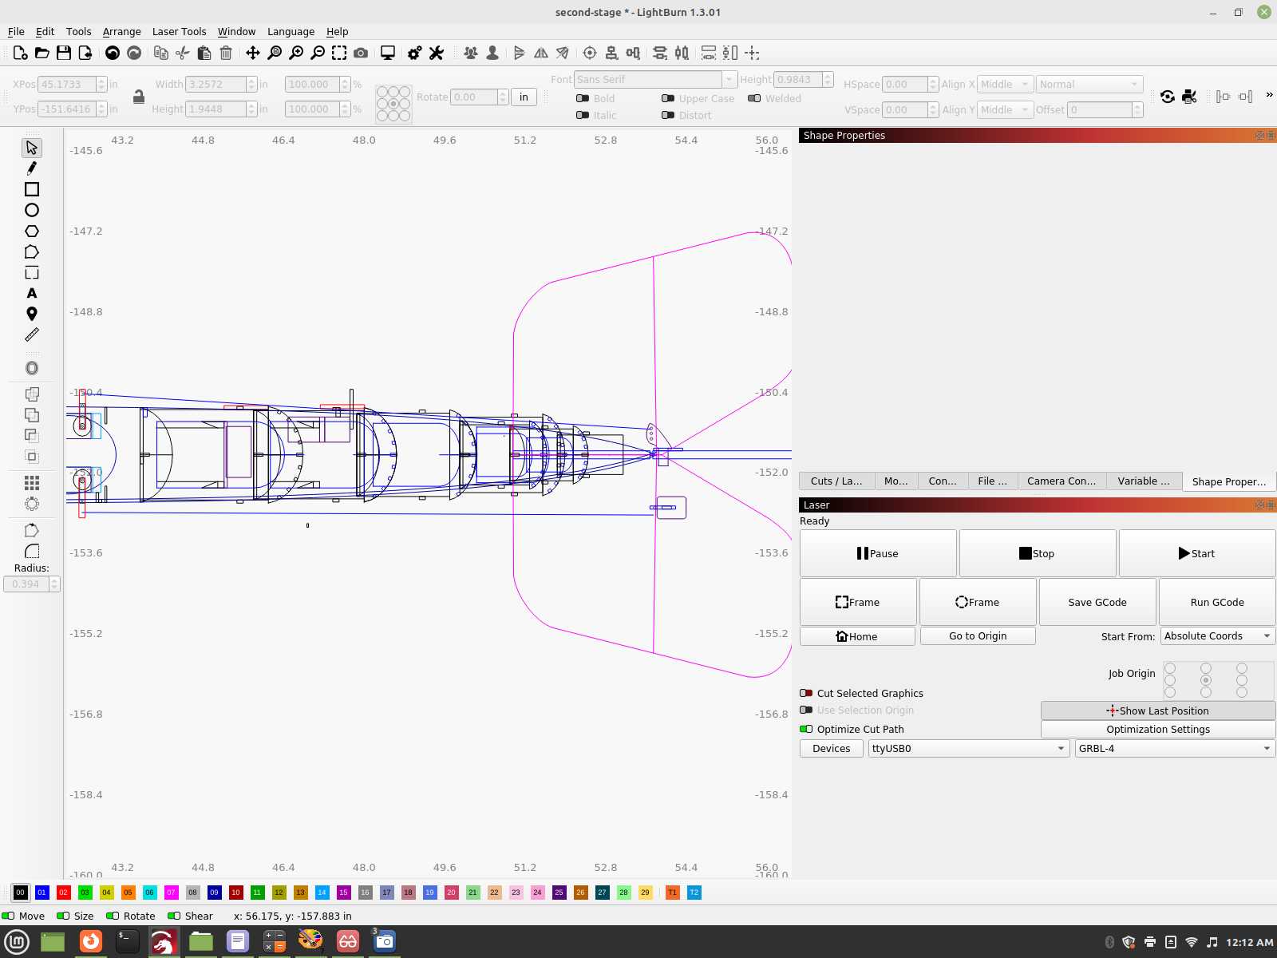This screenshot has height=958, width=1277.
Task: Open the GRBL-4 device dropdown
Action: [x=1174, y=748]
